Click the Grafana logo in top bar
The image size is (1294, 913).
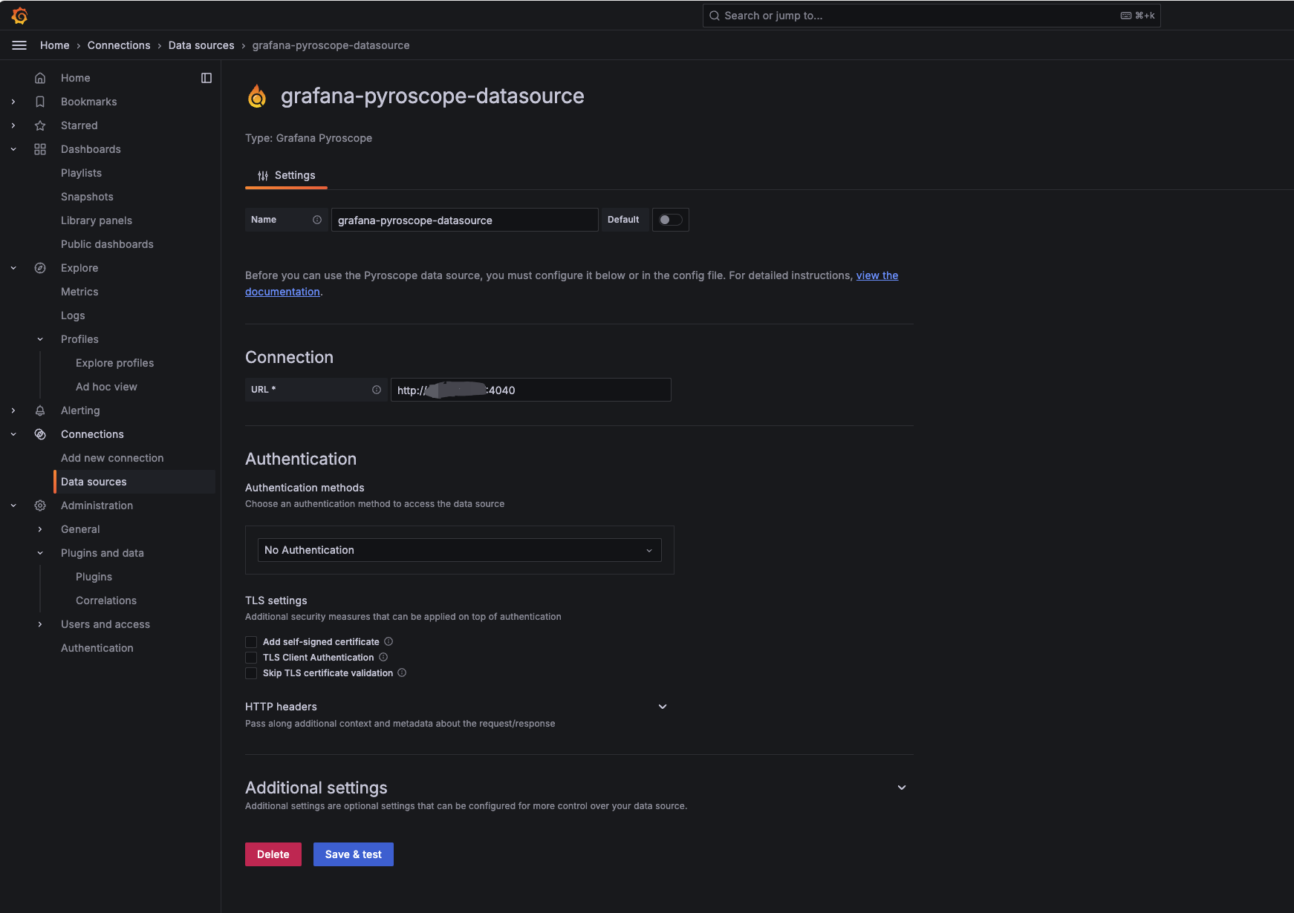(x=20, y=15)
